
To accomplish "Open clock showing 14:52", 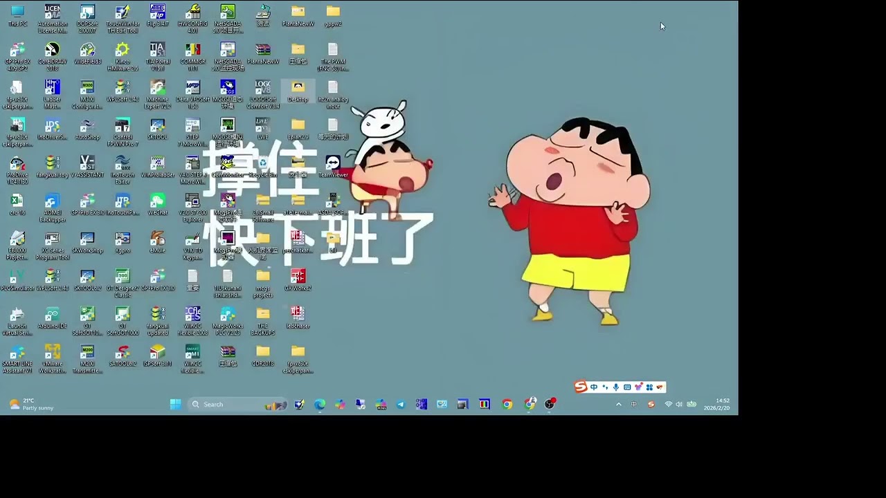I will click(x=717, y=404).
